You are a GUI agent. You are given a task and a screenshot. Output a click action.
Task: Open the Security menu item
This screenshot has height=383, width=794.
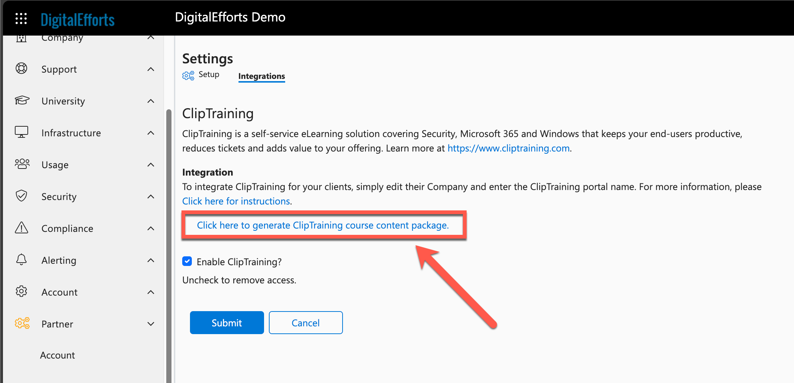coord(59,197)
